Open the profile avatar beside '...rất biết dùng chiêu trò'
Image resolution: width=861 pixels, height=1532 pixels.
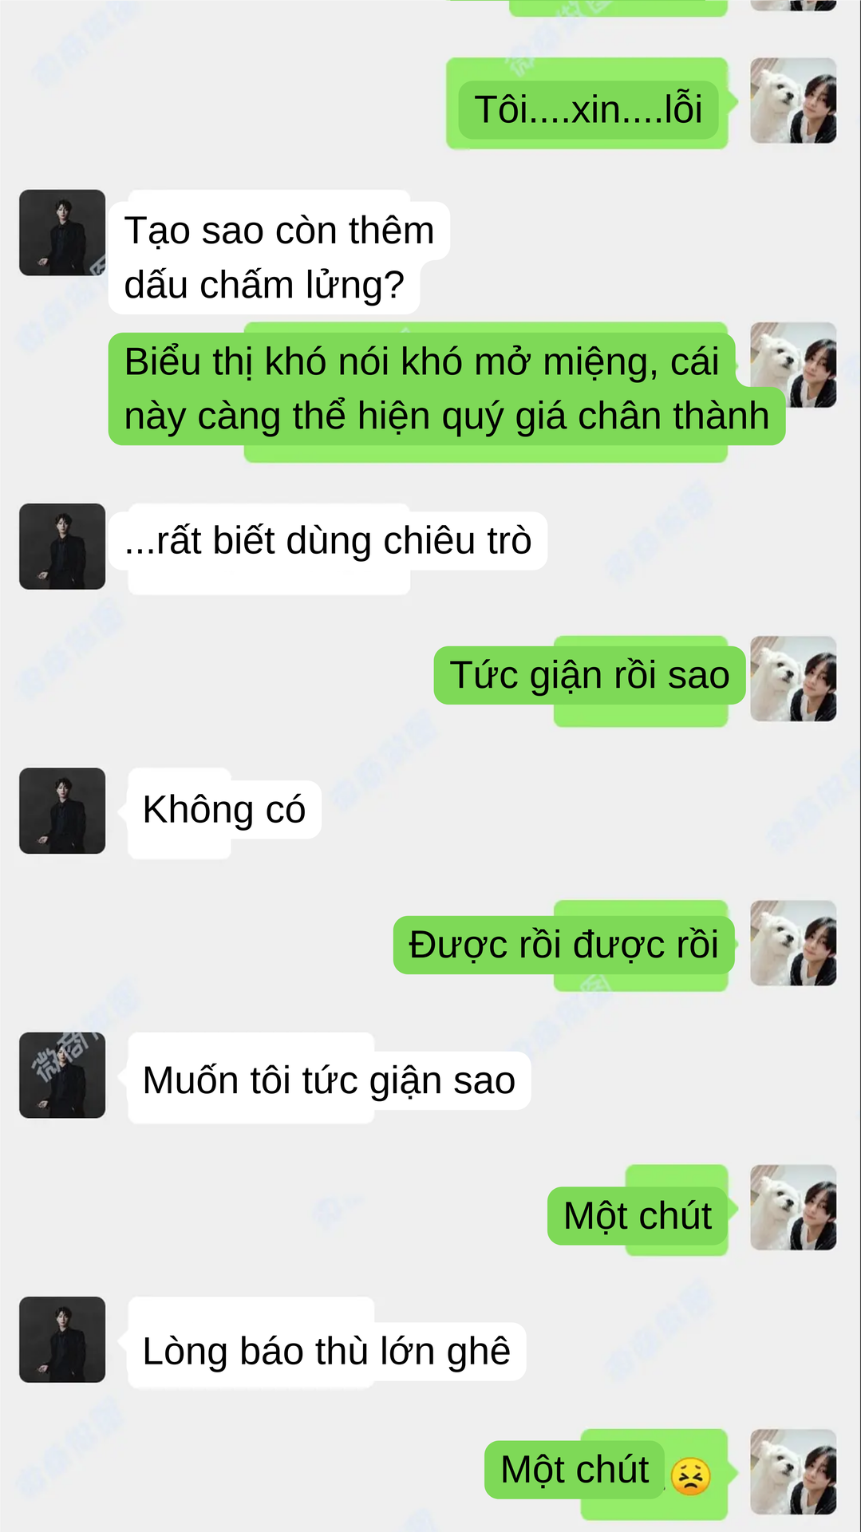tap(62, 547)
